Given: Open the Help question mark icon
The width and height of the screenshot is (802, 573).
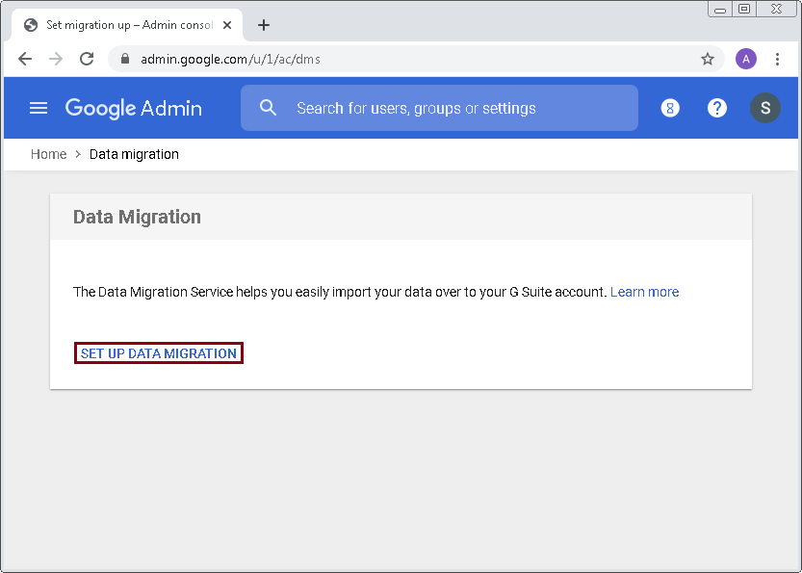Looking at the screenshot, I should tap(717, 108).
